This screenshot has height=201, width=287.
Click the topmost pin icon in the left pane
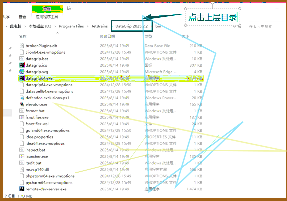coord(10,48)
